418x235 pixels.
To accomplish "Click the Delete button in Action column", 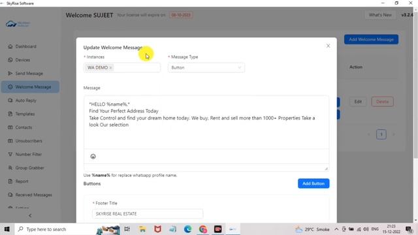I will (x=382, y=102).
